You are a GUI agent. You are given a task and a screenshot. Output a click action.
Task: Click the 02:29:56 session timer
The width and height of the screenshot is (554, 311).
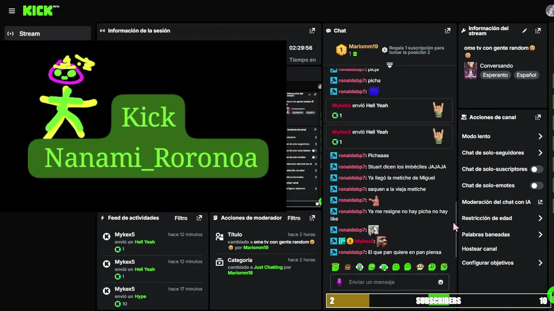[301, 48]
